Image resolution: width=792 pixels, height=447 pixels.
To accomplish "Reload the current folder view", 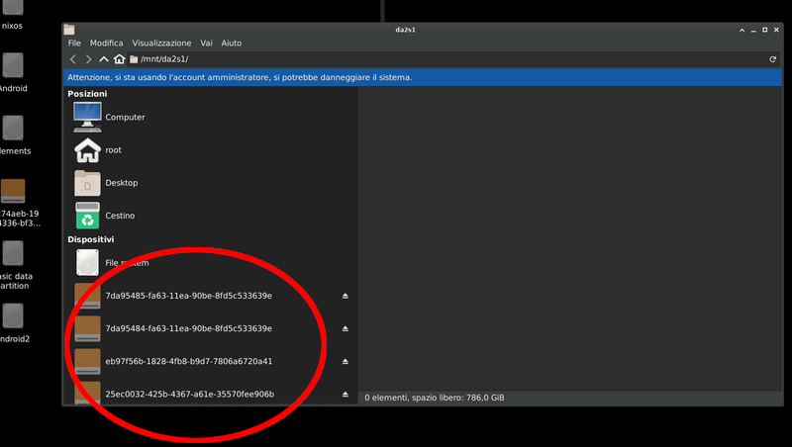I will coord(772,59).
